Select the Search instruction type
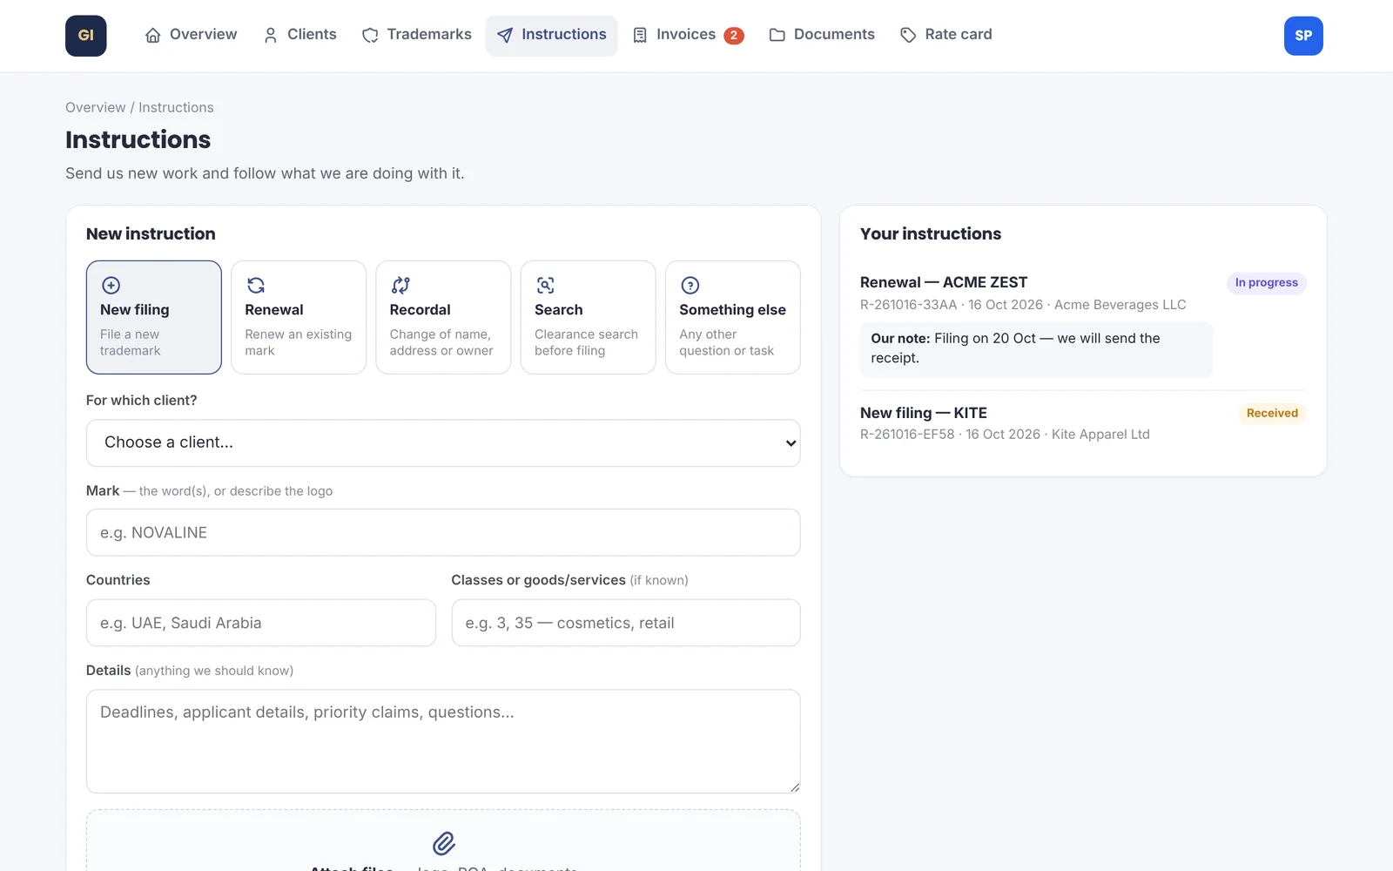Screen dimensions: 1393x871 588,317
